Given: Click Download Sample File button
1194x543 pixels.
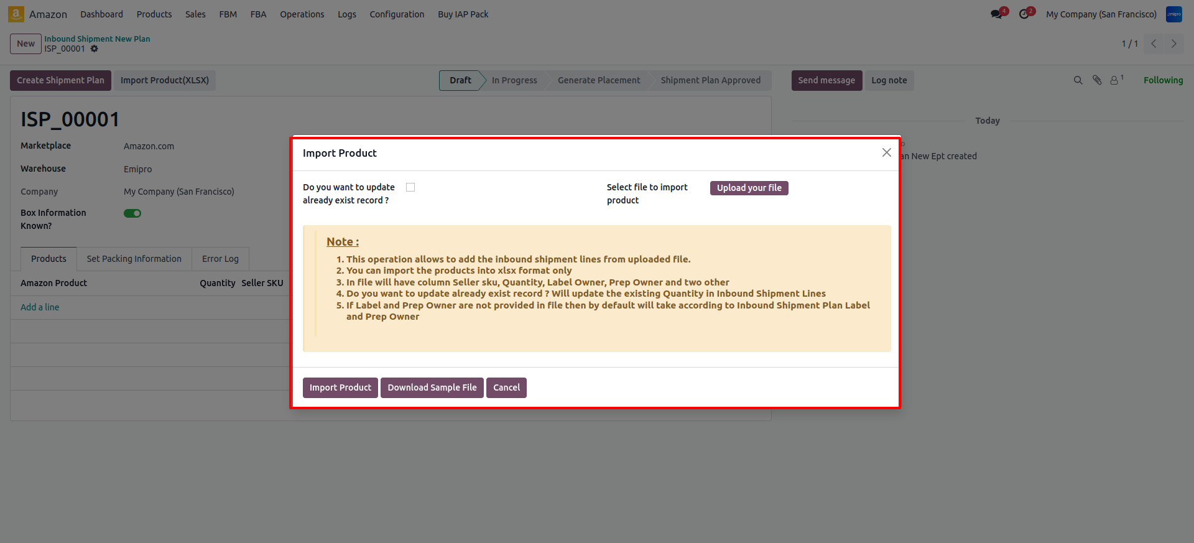Looking at the screenshot, I should 432,388.
